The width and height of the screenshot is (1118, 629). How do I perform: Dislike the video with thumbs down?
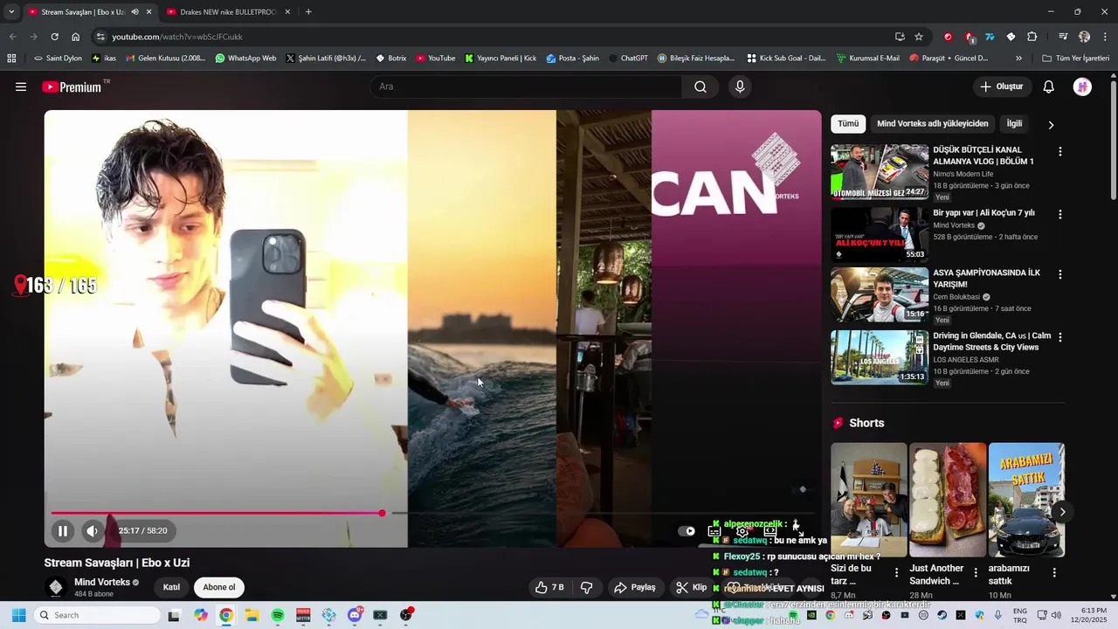coord(587,587)
